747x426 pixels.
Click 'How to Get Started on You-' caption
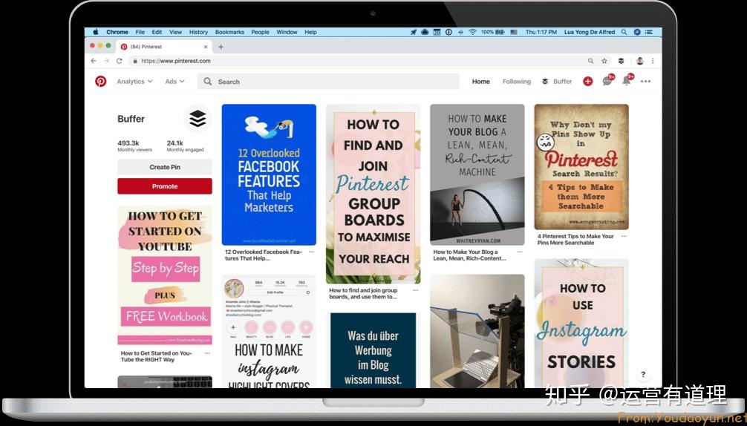pos(156,353)
